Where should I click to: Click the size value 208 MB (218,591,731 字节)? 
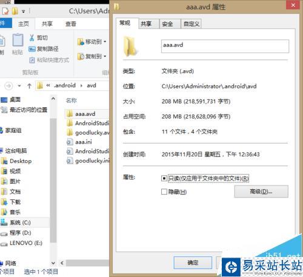[196, 101]
